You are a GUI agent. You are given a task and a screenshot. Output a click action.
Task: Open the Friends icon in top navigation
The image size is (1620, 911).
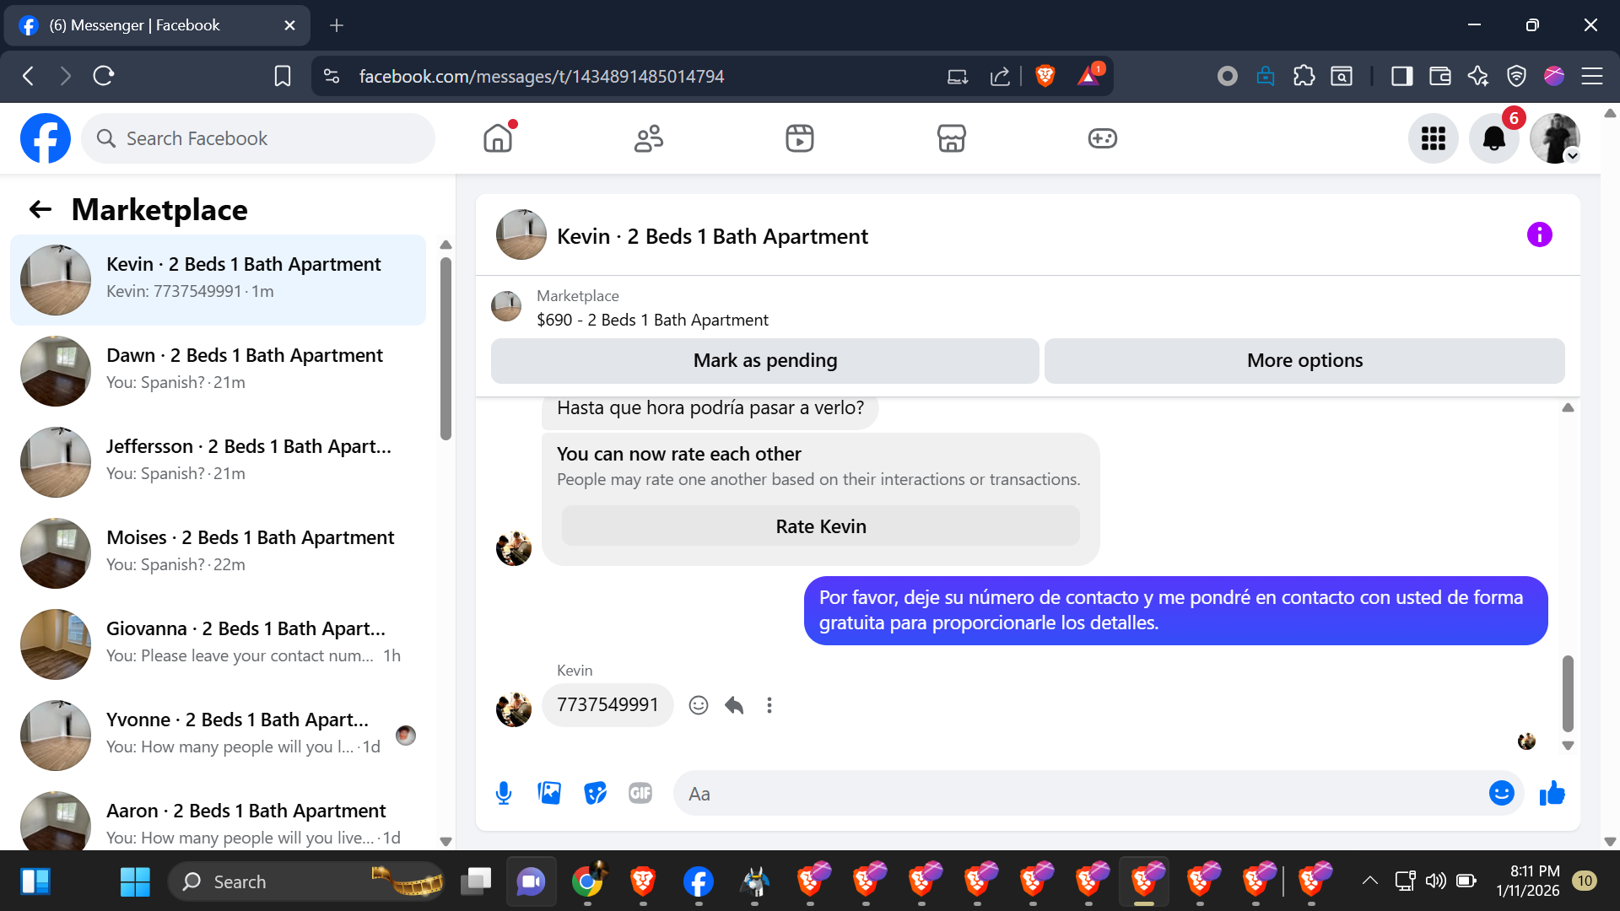pos(649,138)
